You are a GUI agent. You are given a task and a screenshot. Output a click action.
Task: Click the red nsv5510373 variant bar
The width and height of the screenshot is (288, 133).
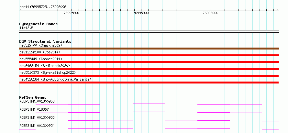click(x=149, y=76)
